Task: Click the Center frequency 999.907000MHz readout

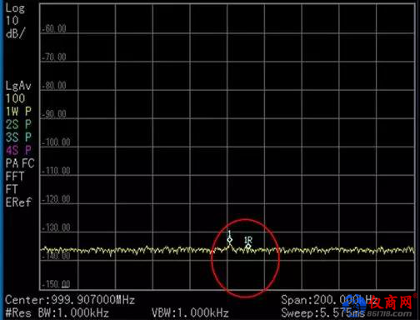Action: (x=70, y=300)
